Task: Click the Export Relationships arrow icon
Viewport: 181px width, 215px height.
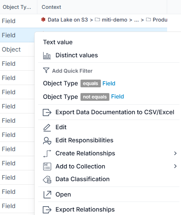Action: tap(47, 210)
